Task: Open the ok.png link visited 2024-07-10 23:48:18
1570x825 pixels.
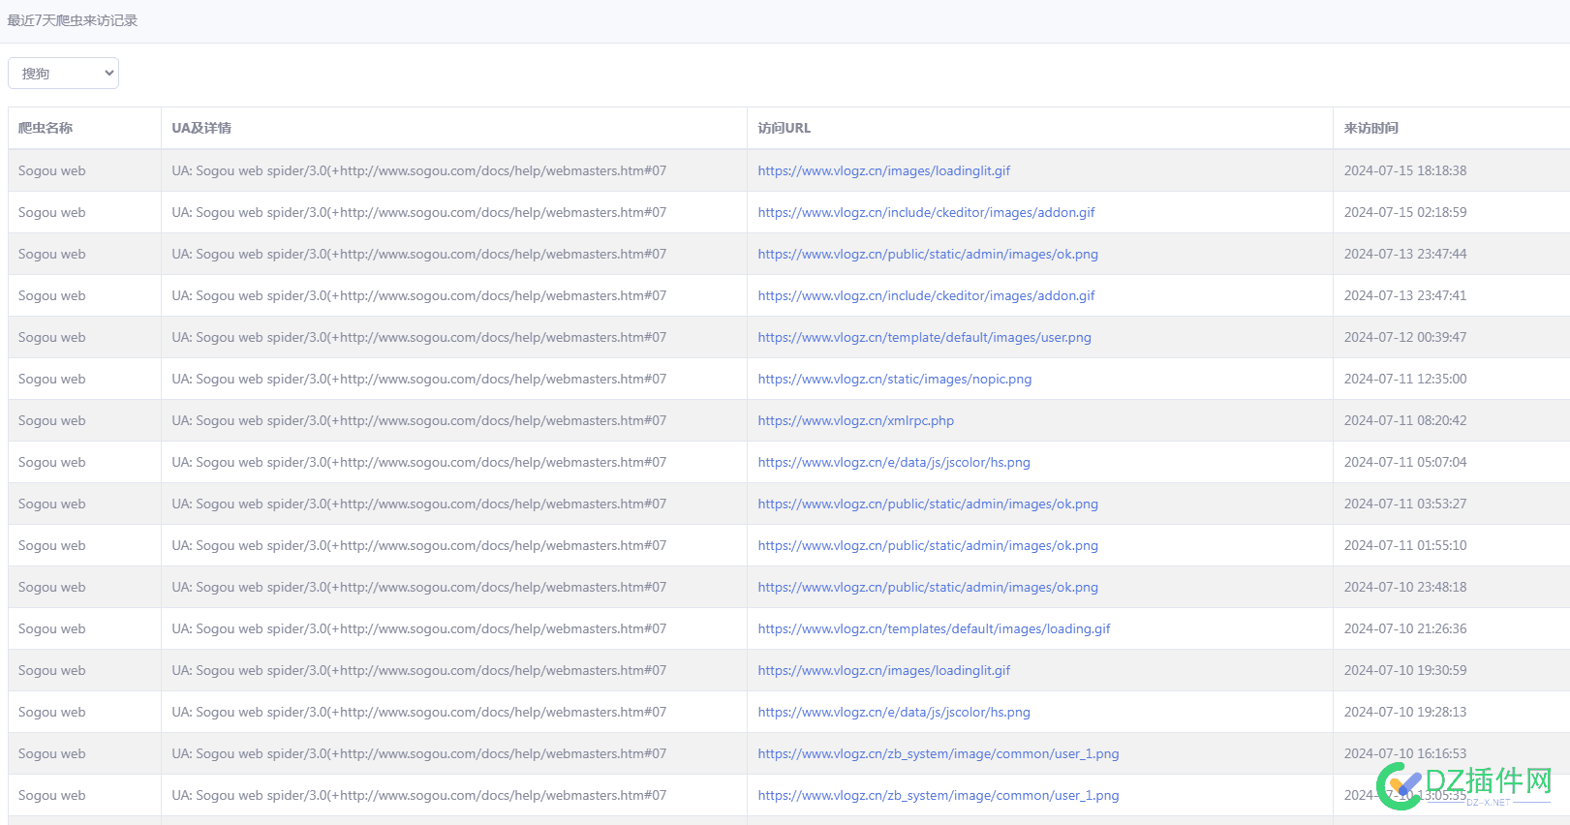Action: pyautogui.click(x=928, y=587)
